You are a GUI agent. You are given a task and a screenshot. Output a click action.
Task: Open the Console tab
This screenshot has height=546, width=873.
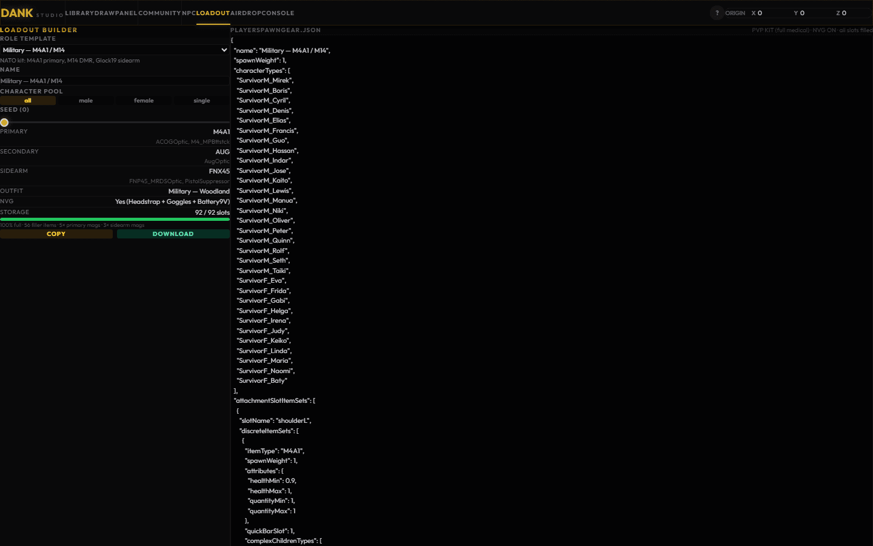pos(278,13)
